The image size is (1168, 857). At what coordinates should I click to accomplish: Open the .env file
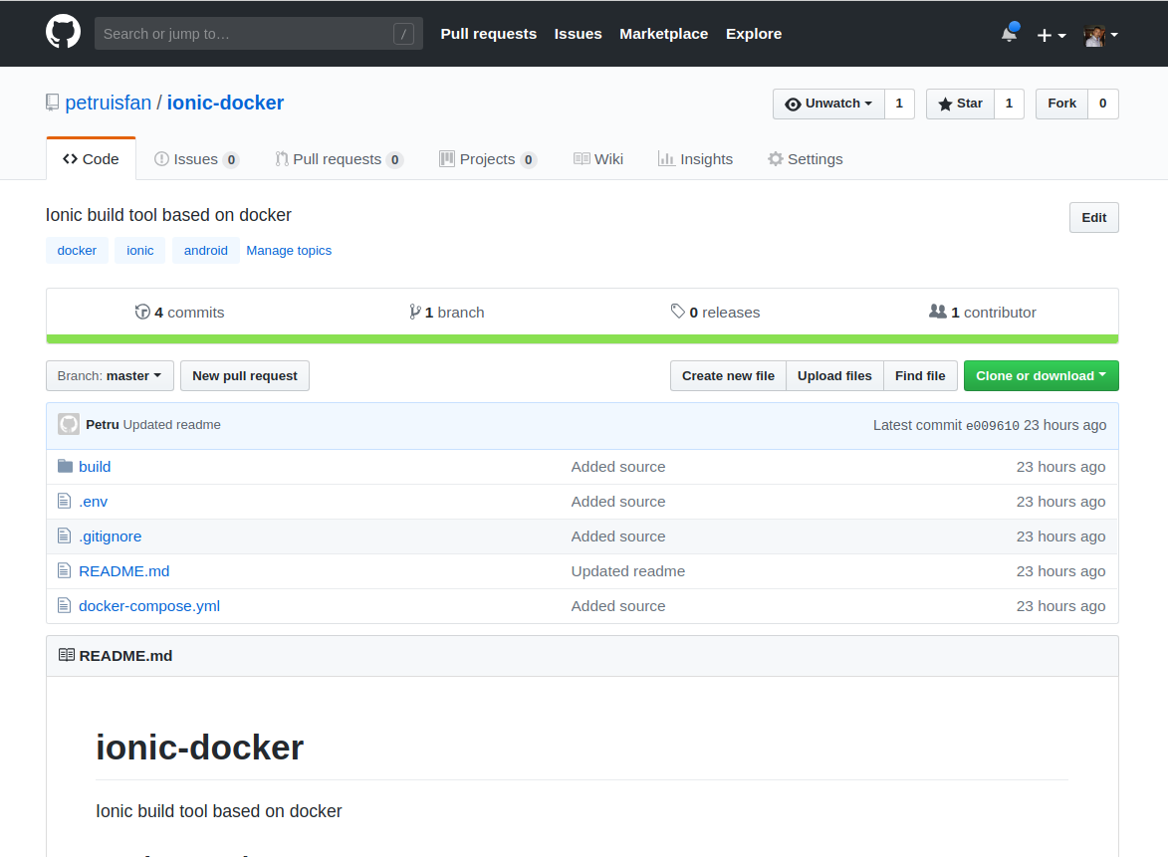(x=94, y=501)
